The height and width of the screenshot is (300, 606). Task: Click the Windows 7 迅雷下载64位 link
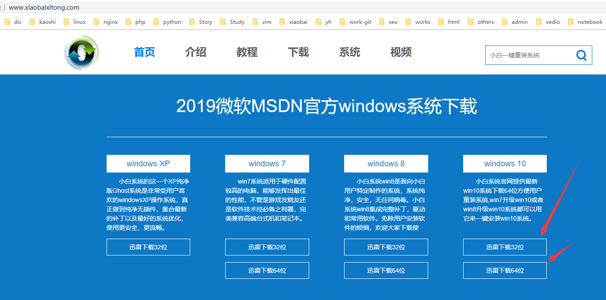click(267, 270)
